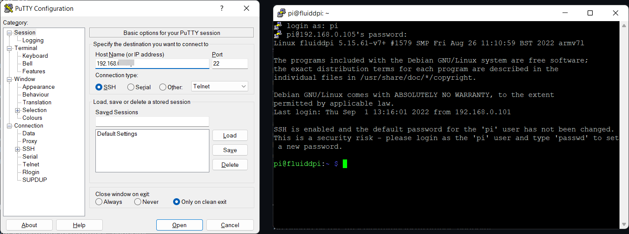629x234 pixels.
Task: Click the terminal vertical scrollbar track
Action: click(624, 125)
